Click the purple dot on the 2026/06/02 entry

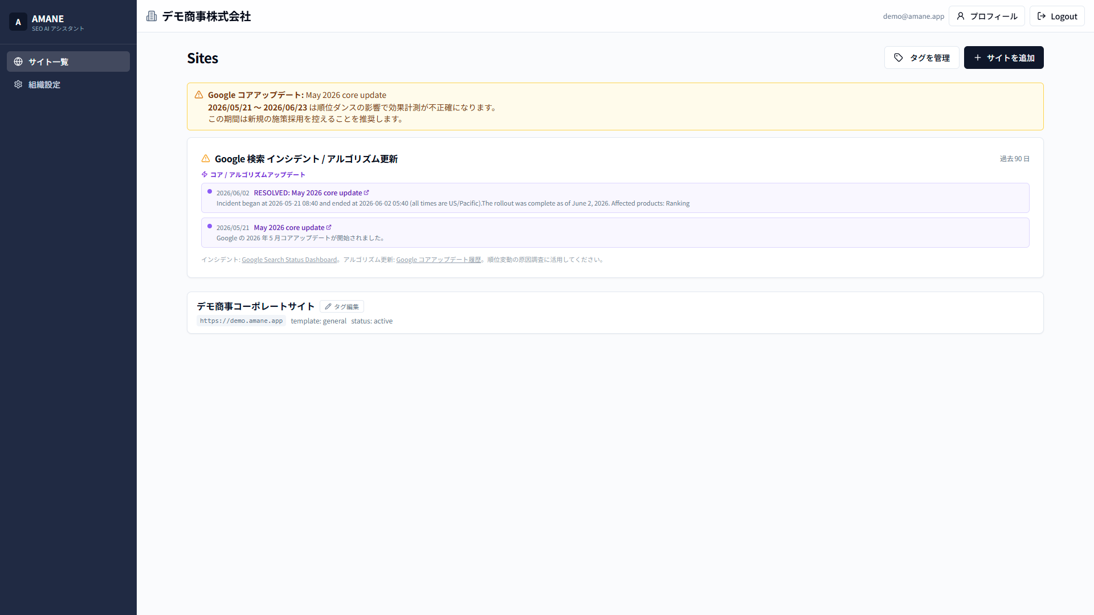pos(210,191)
